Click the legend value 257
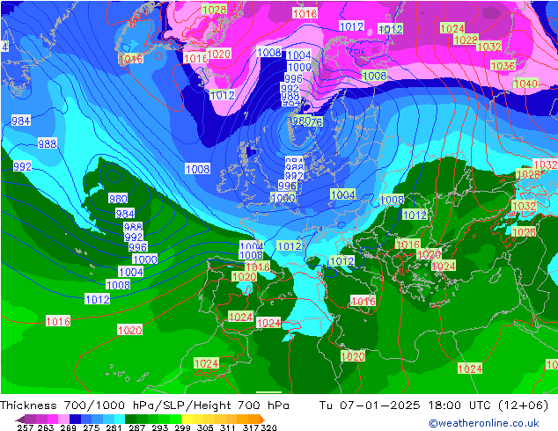 (x=26, y=427)
